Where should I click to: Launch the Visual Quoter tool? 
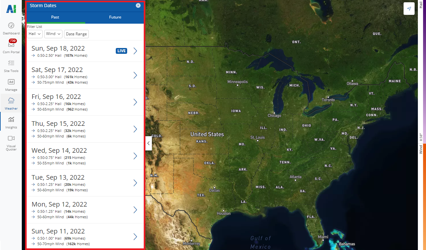coord(11,143)
